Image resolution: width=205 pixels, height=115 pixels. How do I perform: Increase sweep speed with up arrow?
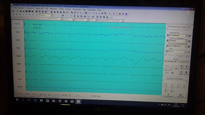(x=189, y=41)
